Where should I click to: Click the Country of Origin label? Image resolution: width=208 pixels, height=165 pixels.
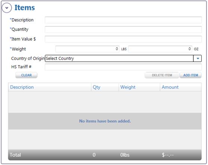tap(28, 58)
